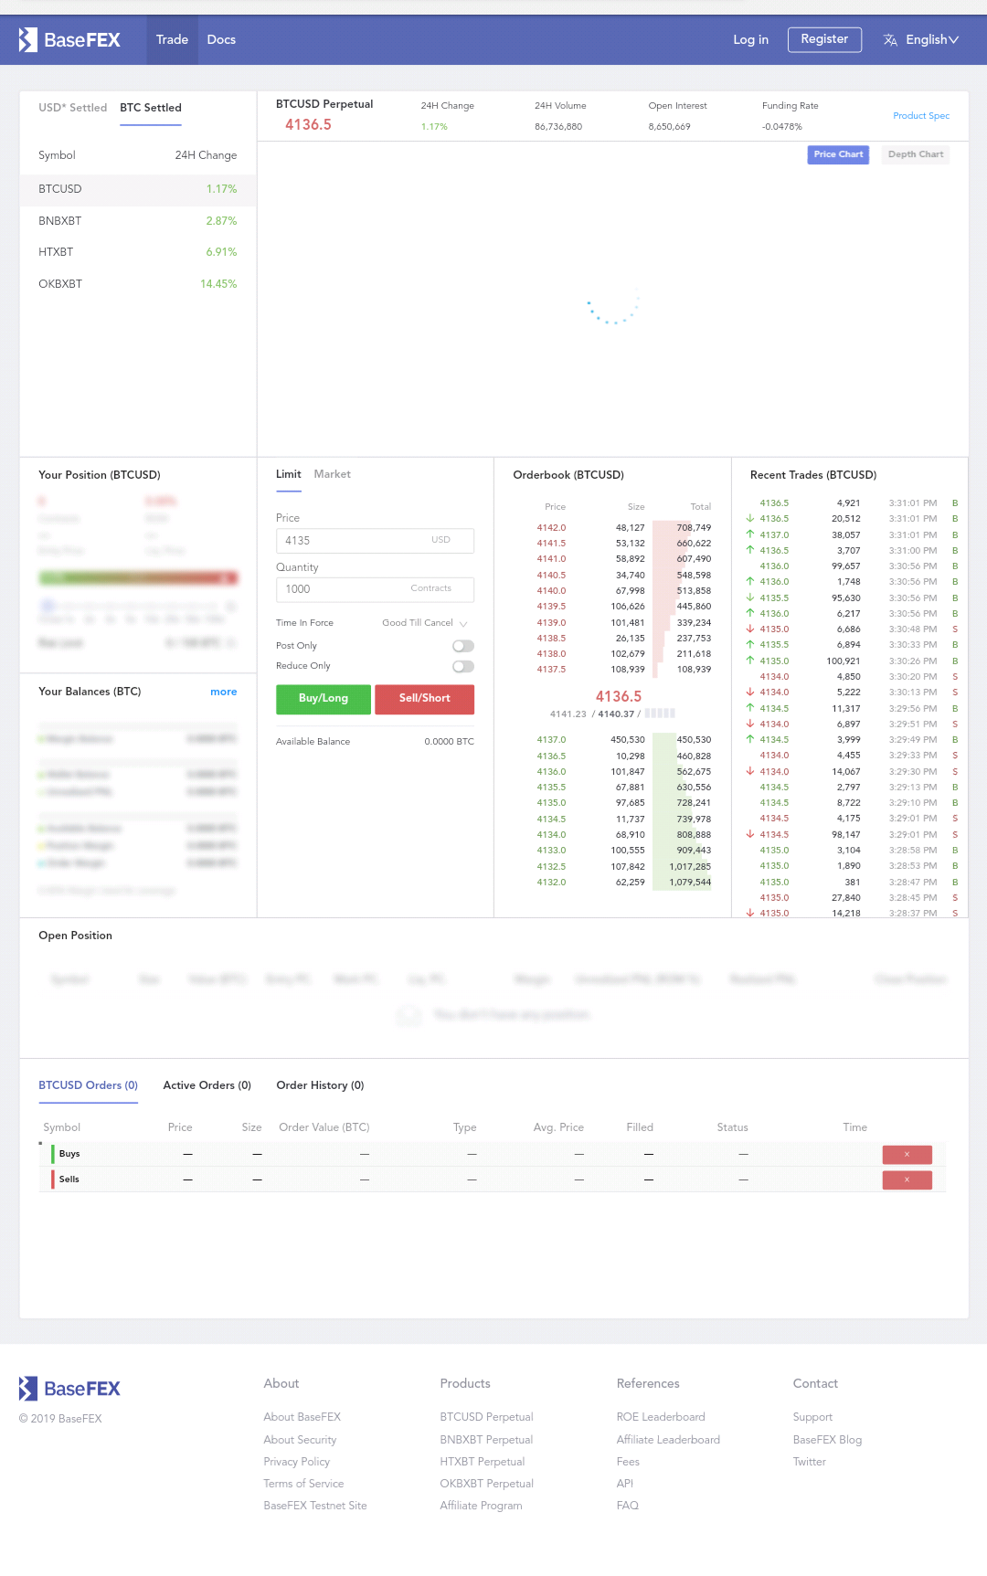Open About Security footer link
987x1576 pixels.
(x=300, y=1440)
